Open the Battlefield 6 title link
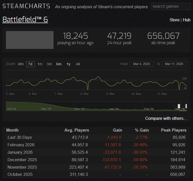This screenshot has width=193, height=181. 25,20
